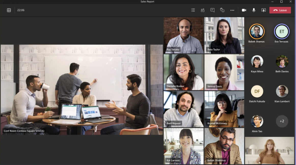Select Kat Larsson's video tile
This screenshot has width=296, height=165.
click(x=184, y=146)
